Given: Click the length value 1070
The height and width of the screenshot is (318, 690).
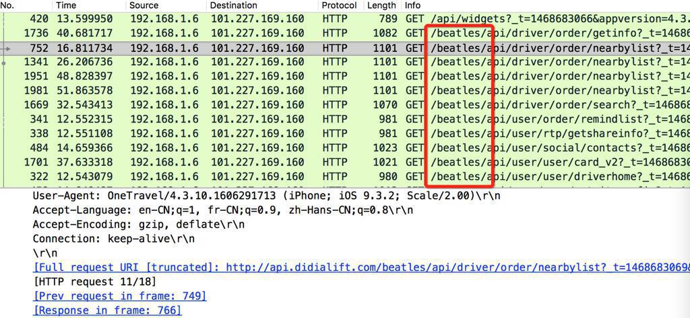Looking at the screenshot, I should [383, 105].
